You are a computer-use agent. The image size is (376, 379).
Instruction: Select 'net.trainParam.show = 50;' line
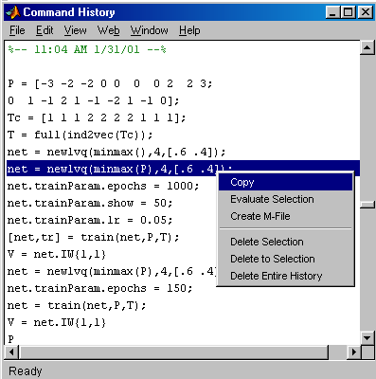pos(90,203)
